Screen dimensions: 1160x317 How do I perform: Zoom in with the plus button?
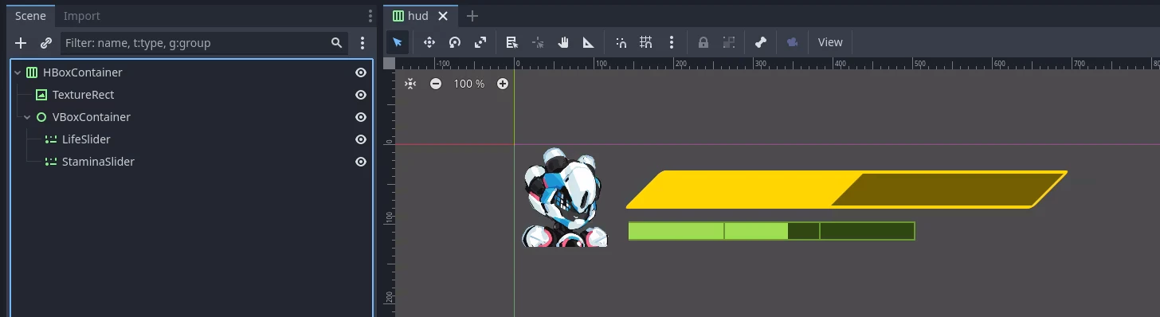503,84
